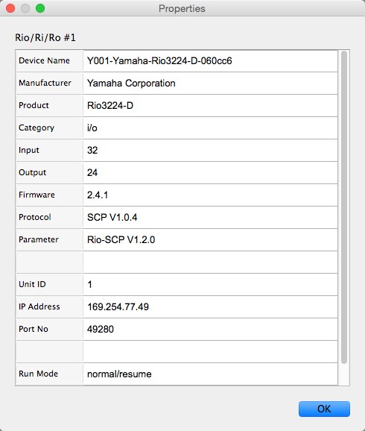Click the Properties window title bar
The height and width of the screenshot is (431, 365).
[182, 8]
